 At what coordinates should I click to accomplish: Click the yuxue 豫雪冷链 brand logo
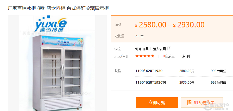coord(50,24)
